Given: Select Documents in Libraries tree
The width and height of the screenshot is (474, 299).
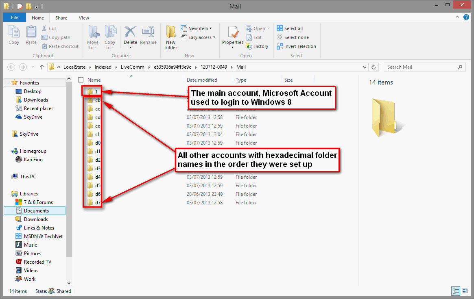Looking at the screenshot, I should [35, 211].
